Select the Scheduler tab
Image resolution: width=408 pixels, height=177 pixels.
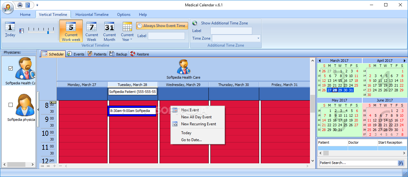(53, 54)
